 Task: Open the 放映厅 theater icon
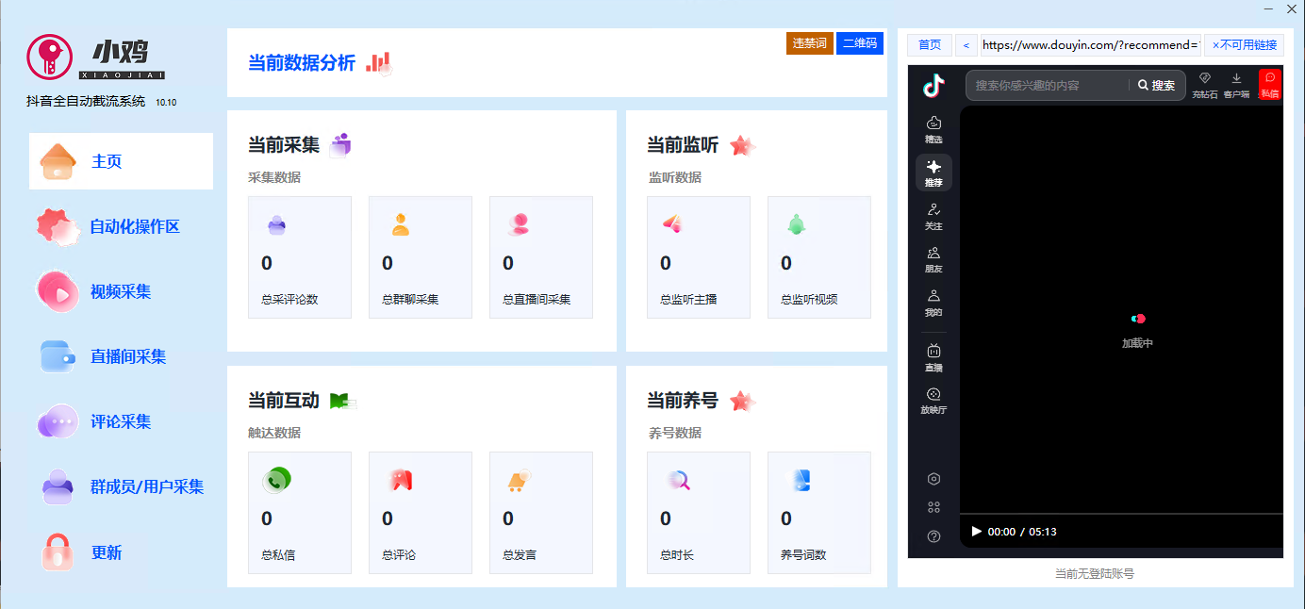pyautogui.click(x=933, y=401)
